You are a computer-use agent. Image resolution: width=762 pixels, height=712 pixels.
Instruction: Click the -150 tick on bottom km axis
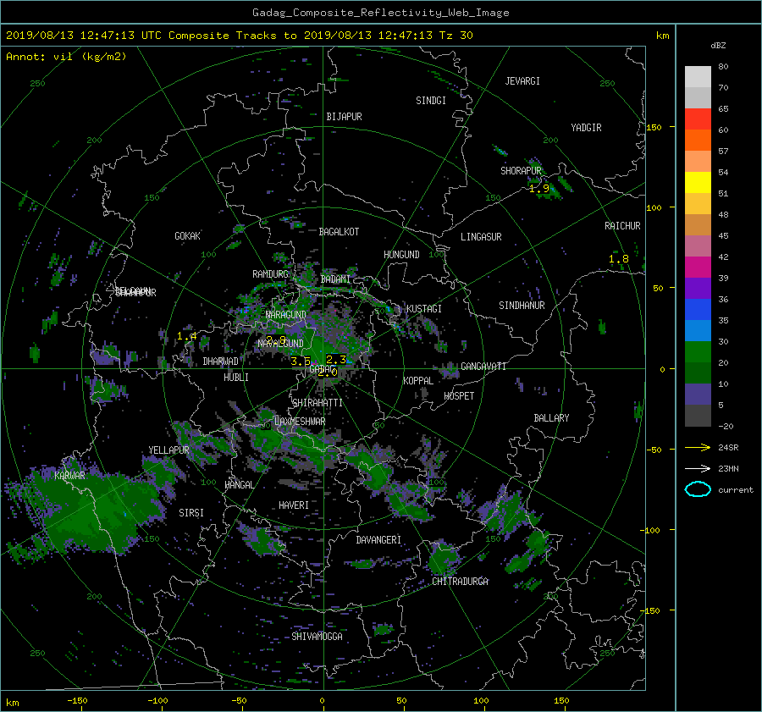[77, 701]
